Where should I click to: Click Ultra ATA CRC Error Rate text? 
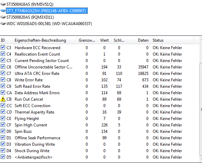37,74
